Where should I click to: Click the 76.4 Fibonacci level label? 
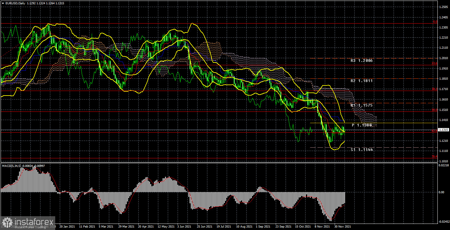click(x=434, y=157)
